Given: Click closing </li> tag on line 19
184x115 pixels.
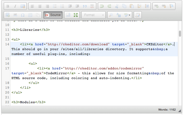Looking at the screenshot, I should pyautogui.click(x=25, y=88).
